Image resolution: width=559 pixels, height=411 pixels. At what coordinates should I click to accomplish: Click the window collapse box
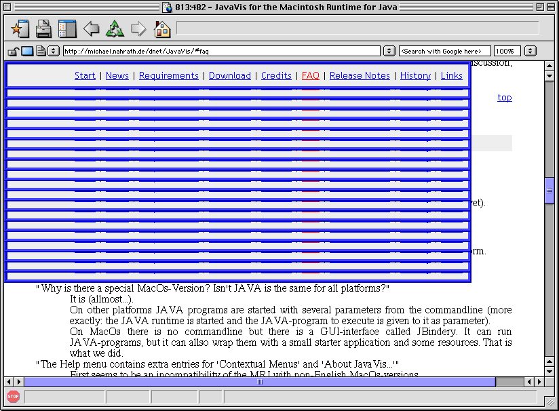(x=551, y=7)
